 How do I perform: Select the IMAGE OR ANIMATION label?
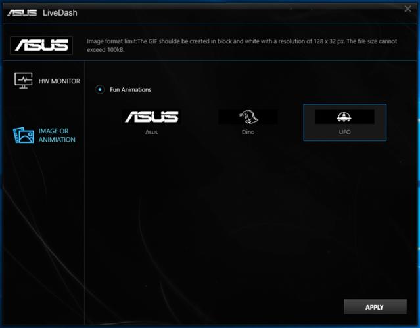pyautogui.click(x=57, y=135)
